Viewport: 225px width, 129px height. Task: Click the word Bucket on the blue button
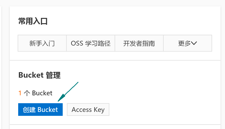[x=48, y=110]
